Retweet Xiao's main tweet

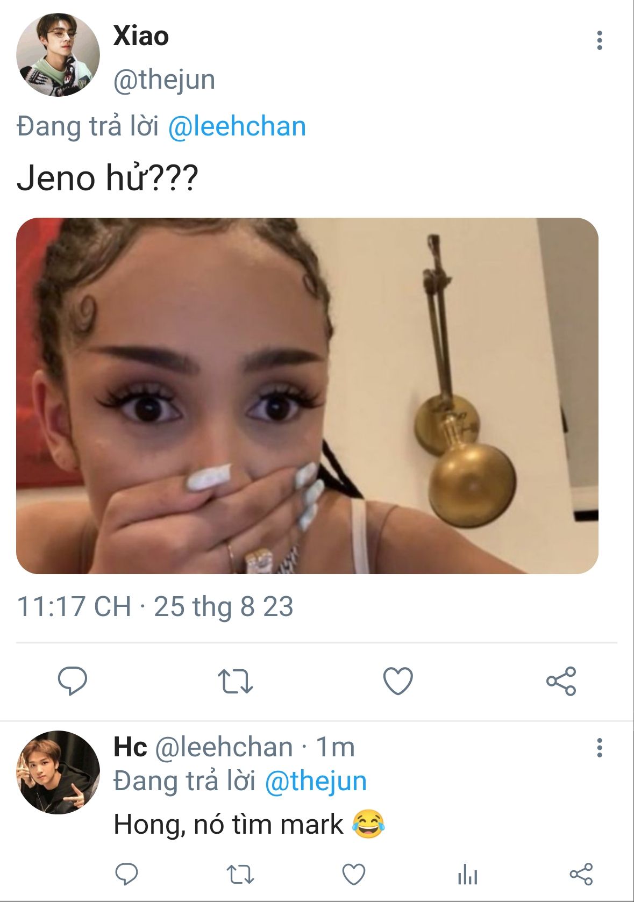235,681
